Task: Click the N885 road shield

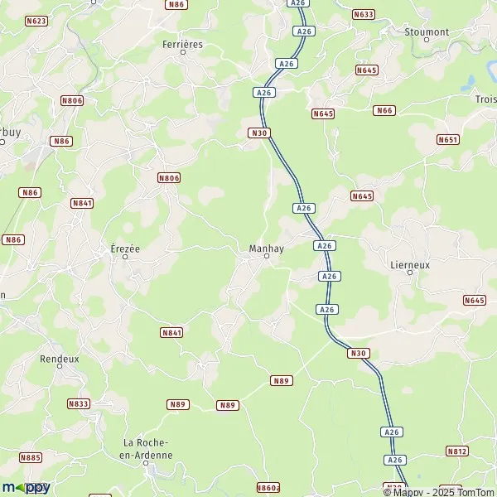Action: pyautogui.click(x=31, y=458)
